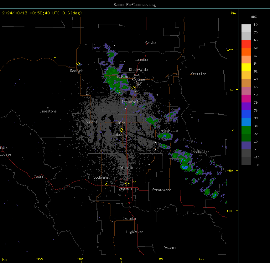Click the HighRiver label
The image size is (270, 263).
pos(135,232)
